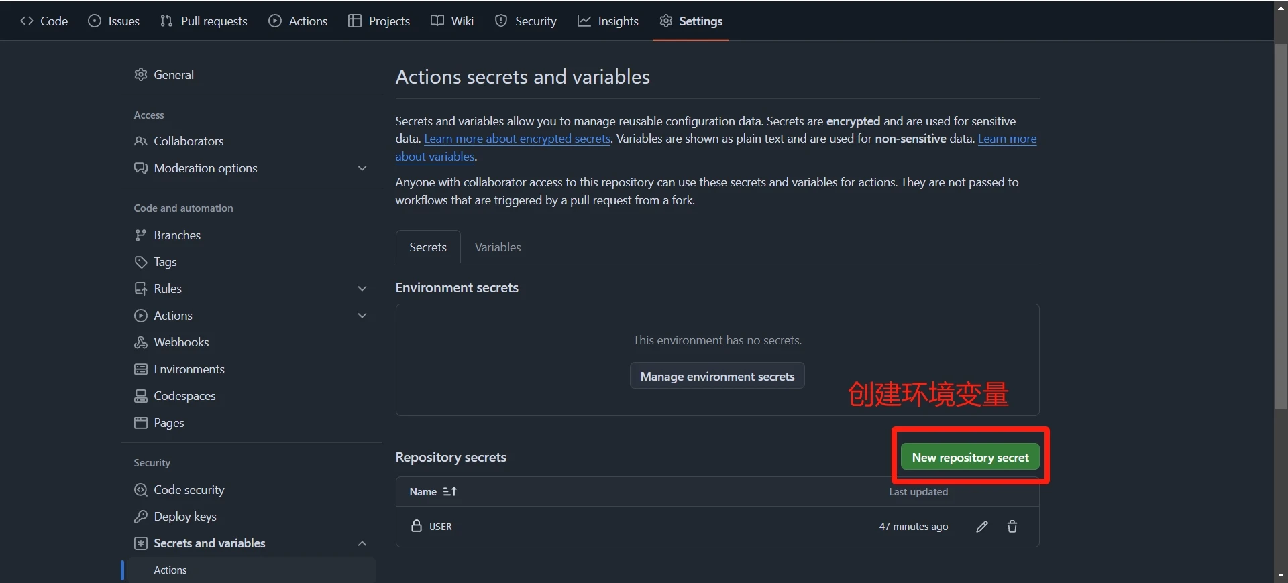Click the Insights graph icon
Image resolution: width=1288 pixels, height=583 pixels.
click(584, 21)
